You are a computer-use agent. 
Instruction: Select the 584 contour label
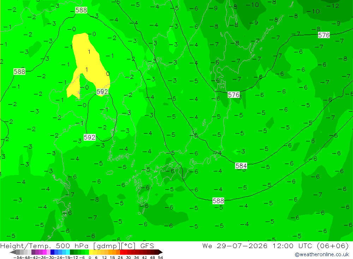tap(241, 166)
